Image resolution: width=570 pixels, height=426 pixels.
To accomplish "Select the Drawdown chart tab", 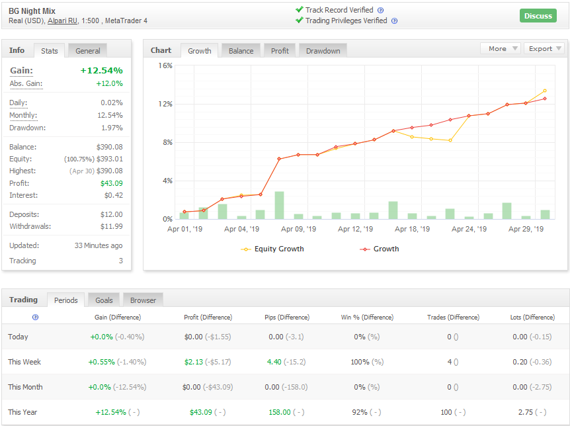I will pos(323,50).
